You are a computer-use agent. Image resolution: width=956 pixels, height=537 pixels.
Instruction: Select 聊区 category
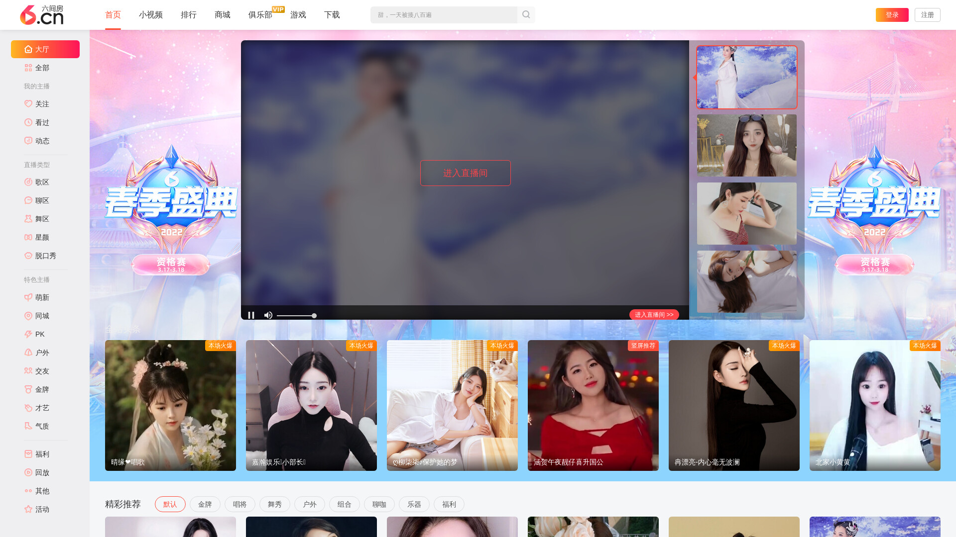click(45, 200)
